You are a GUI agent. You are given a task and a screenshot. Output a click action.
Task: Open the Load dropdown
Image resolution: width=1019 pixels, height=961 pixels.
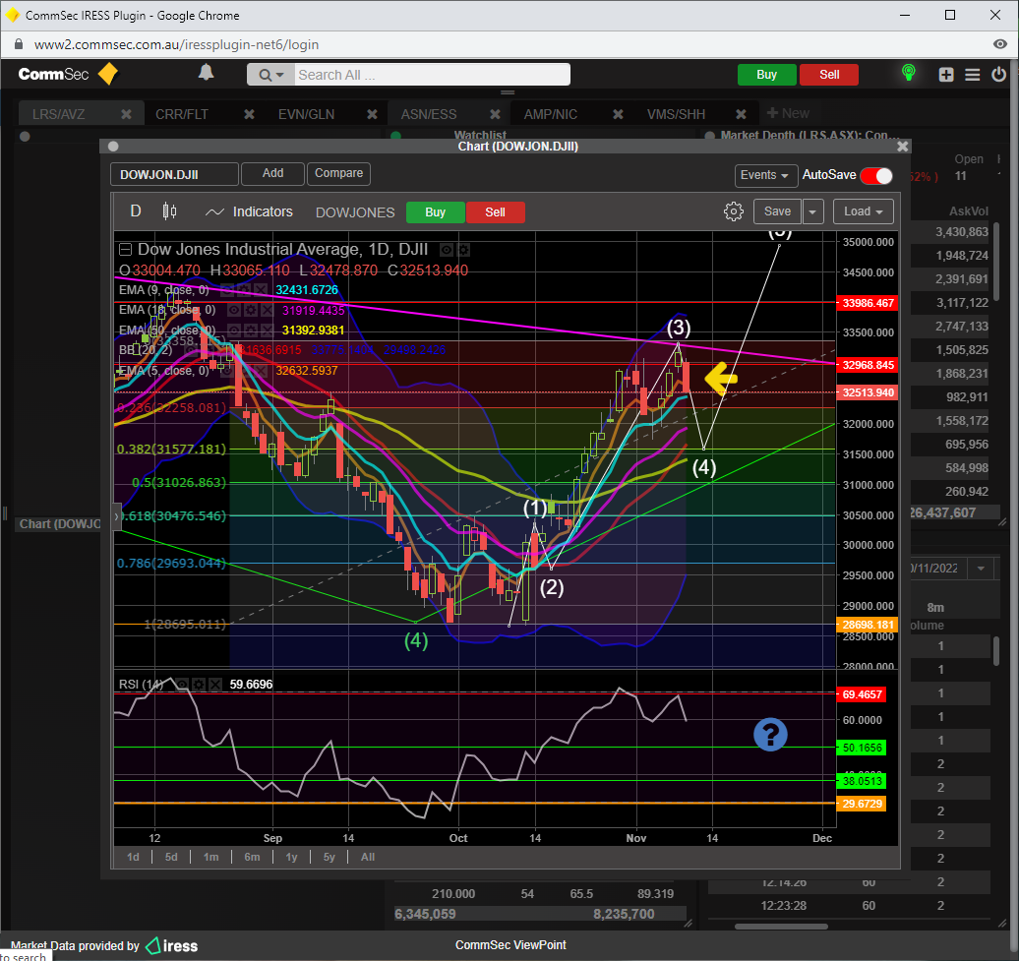[863, 211]
